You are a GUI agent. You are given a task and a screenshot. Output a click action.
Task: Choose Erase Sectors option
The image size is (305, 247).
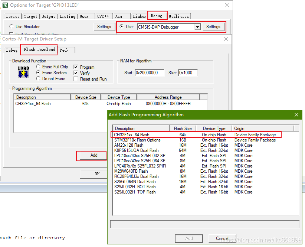(38, 72)
